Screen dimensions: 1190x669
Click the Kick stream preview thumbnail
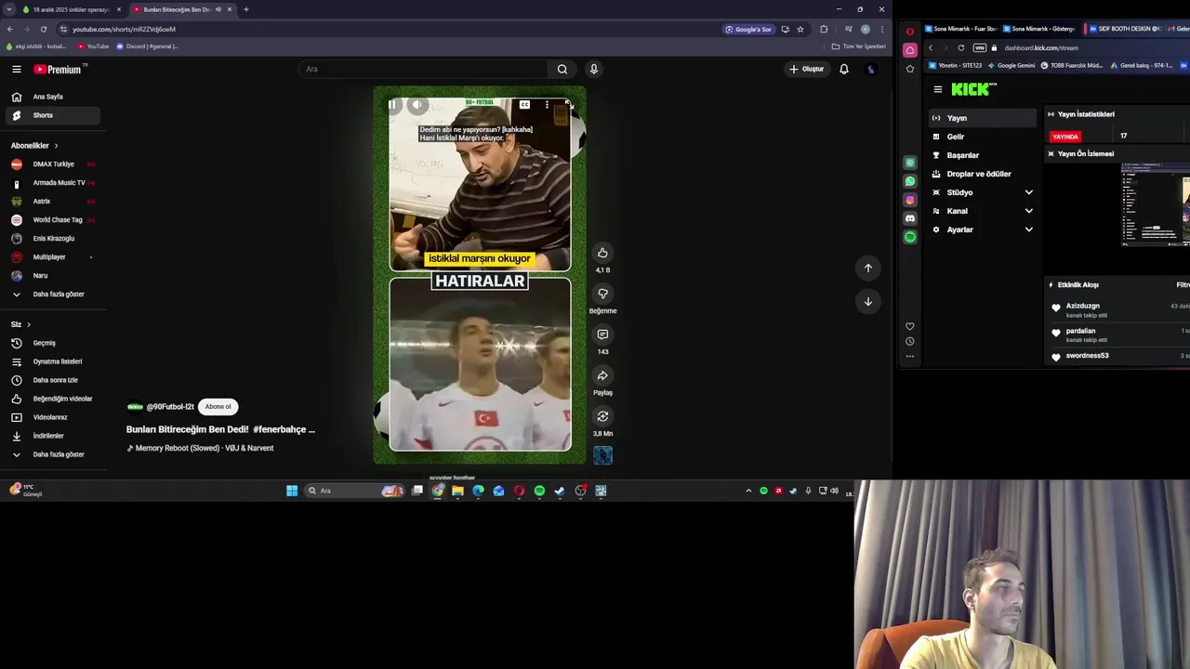pyautogui.click(x=1155, y=203)
